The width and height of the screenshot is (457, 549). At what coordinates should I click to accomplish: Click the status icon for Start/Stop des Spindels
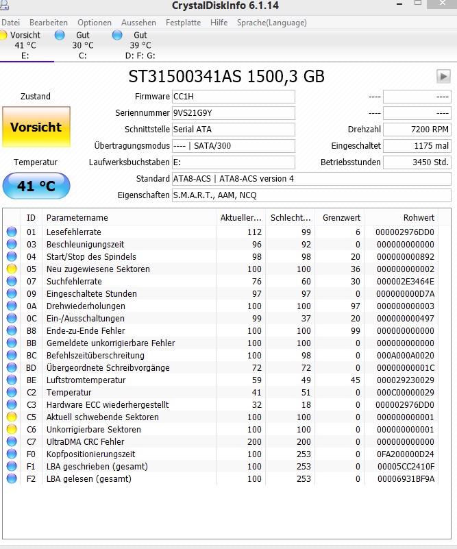12,256
